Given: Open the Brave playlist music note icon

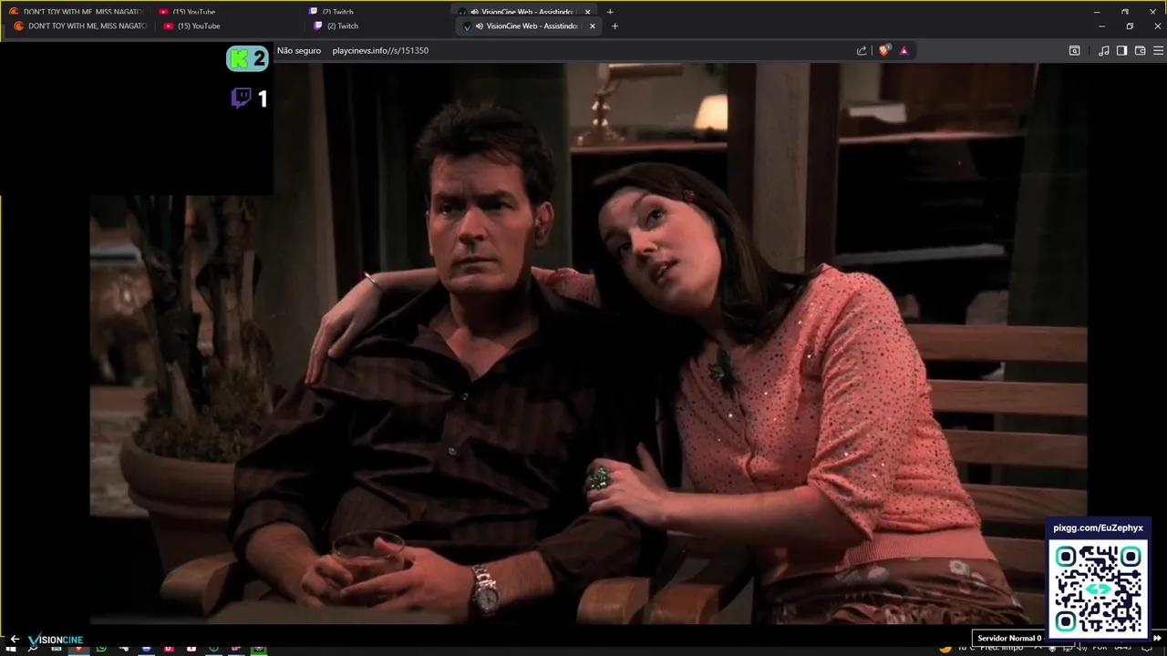Looking at the screenshot, I should click(1104, 51).
